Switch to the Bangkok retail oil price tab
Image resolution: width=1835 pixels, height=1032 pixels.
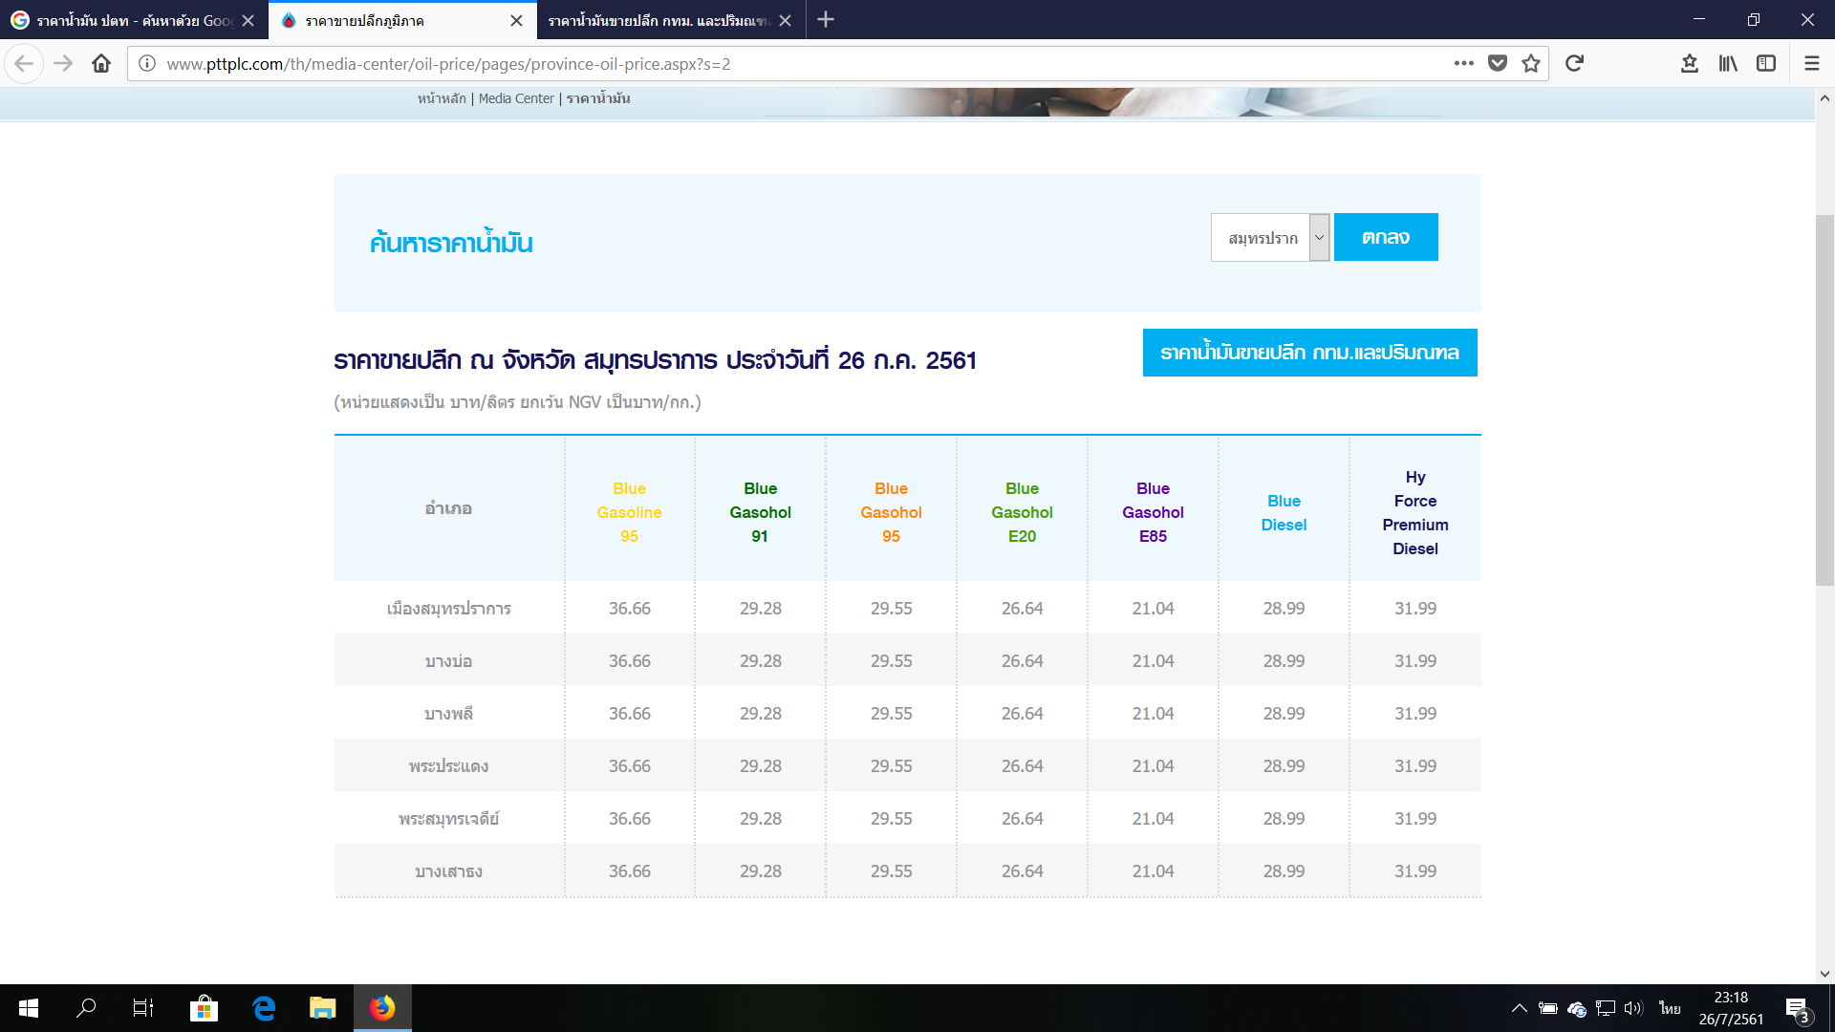click(659, 20)
